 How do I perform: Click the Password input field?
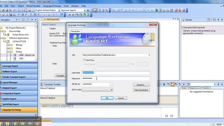116,78
